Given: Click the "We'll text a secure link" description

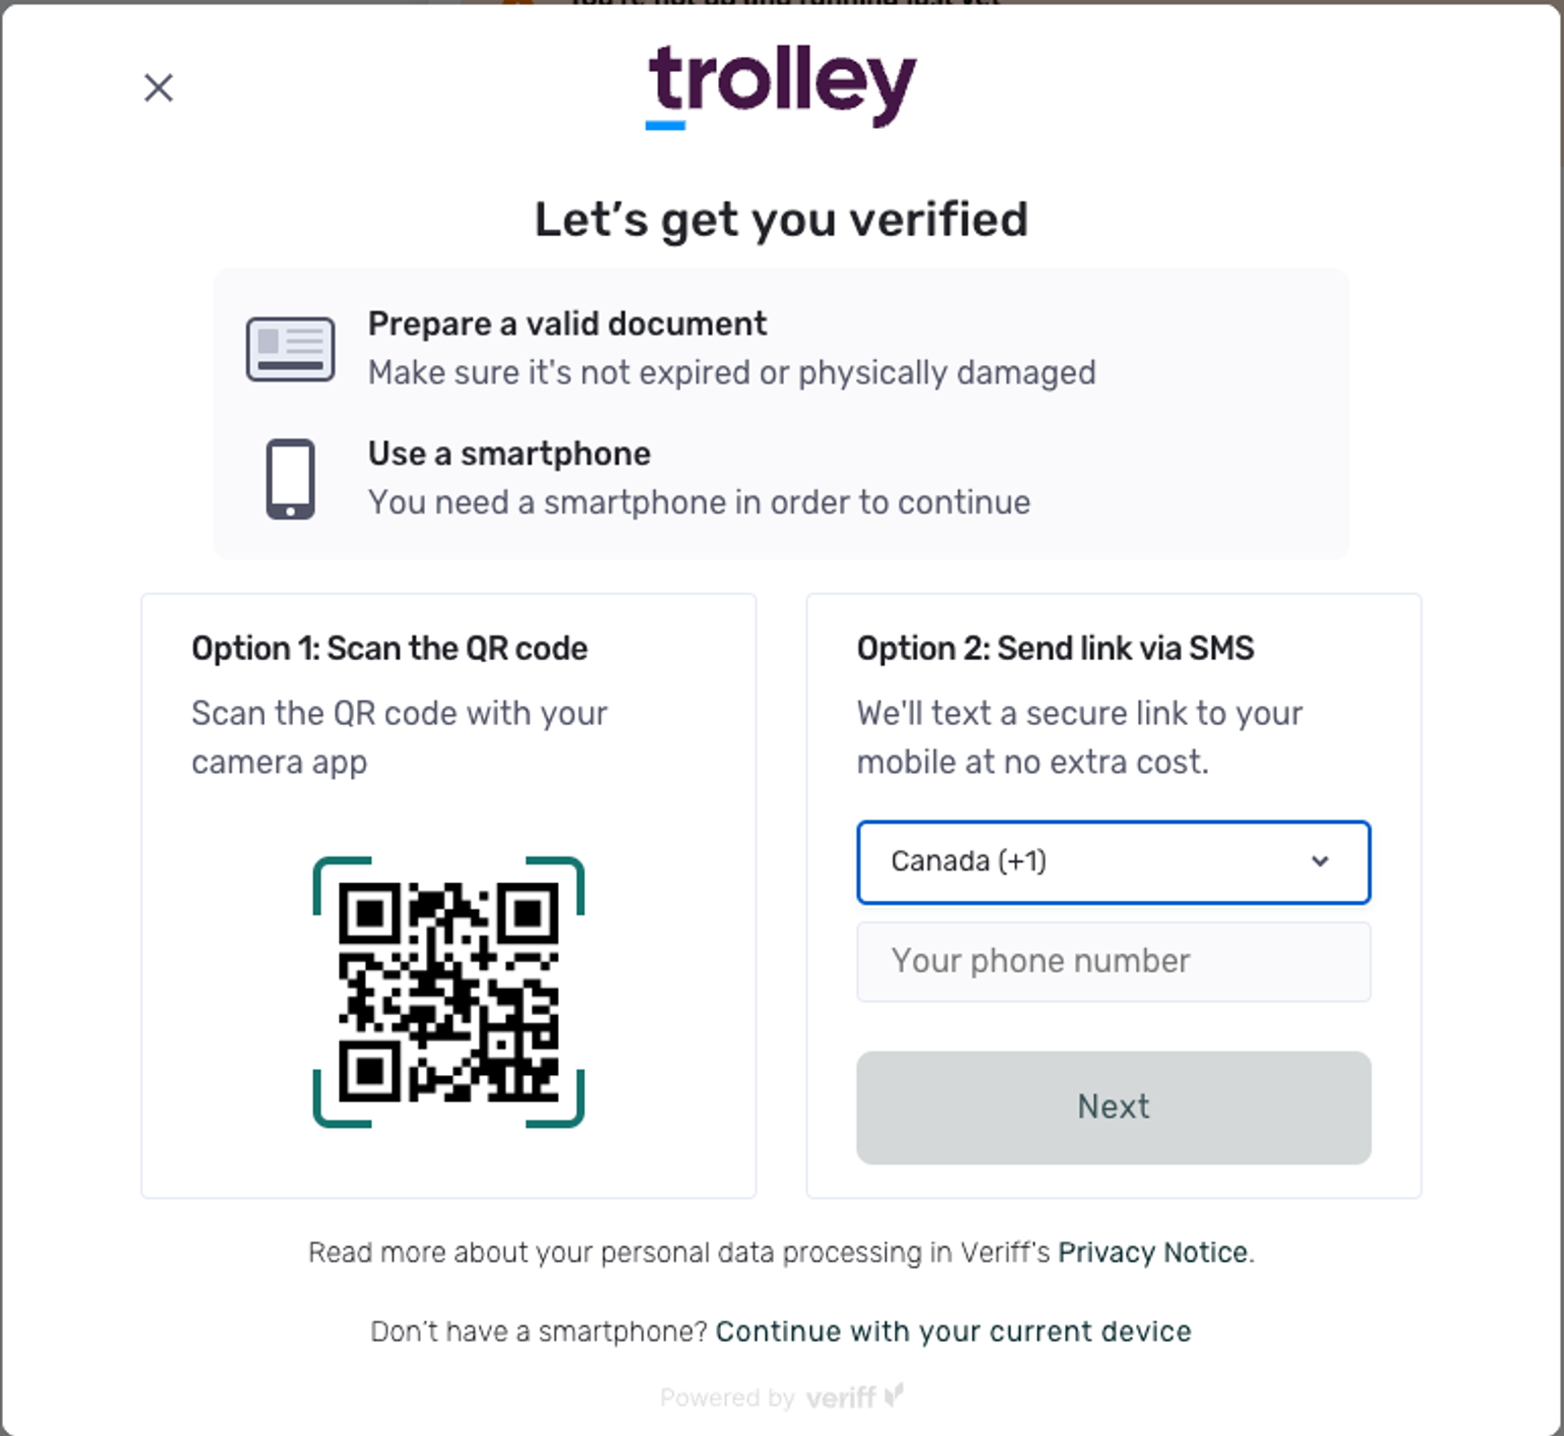Looking at the screenshot, I should pos(1079,737).
